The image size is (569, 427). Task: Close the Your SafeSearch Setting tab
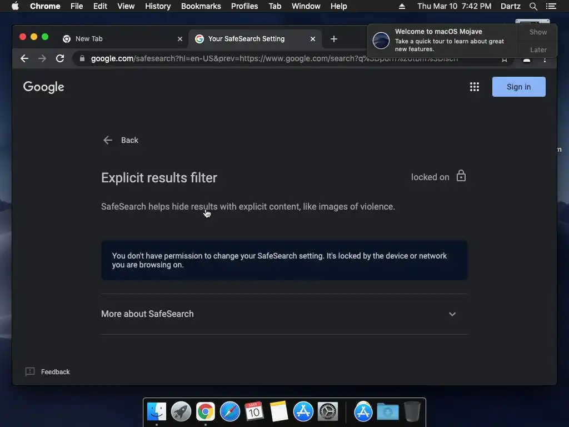(x=312, y=39)
